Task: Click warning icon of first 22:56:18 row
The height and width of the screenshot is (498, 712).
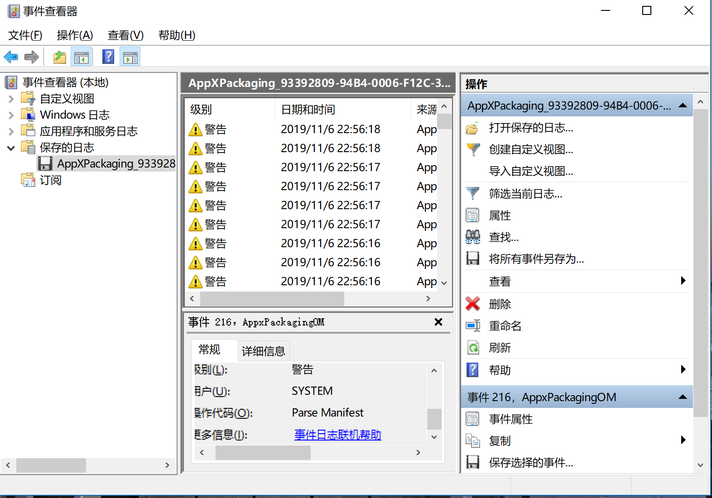Action: pos(195,129)
